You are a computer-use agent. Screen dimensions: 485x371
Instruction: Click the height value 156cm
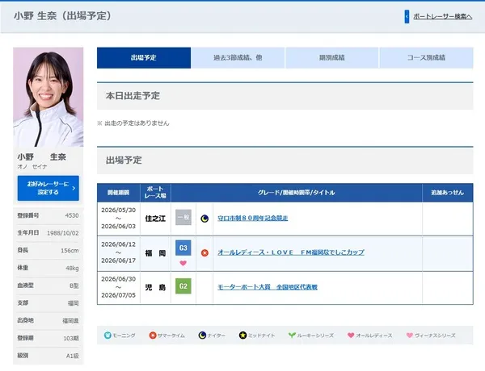pyautogui.click(x=70, y=251)
